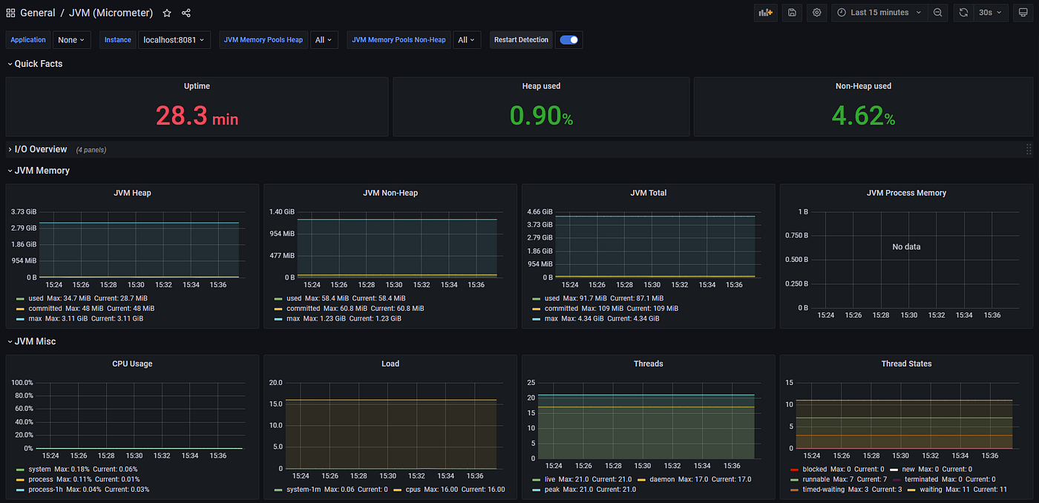Toggle JVM Total committed legend series
1039x503 pixels.
click(561, 308)
